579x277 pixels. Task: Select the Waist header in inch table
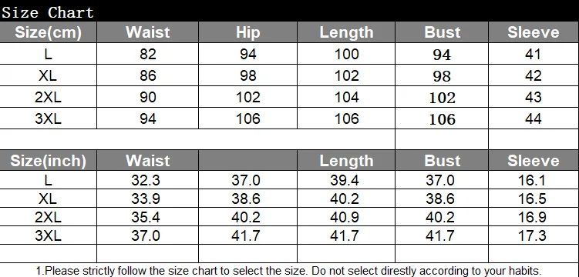point(148,161)
